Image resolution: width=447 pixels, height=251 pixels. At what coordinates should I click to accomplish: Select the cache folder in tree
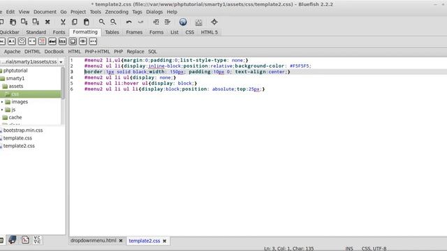15,117
